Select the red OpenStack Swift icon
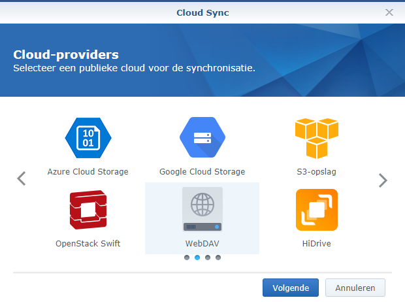405x302 pixels. point(88,210)
